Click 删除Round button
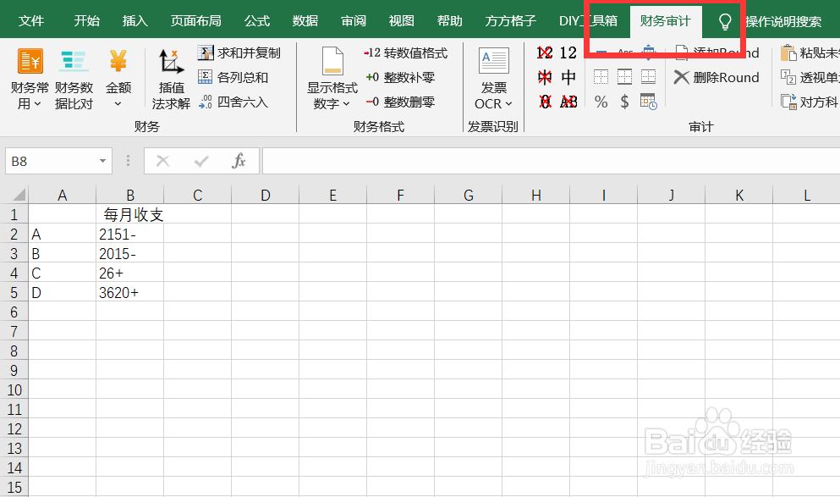Viewport: 840px width, 497px height. click(x=716, y=77)
